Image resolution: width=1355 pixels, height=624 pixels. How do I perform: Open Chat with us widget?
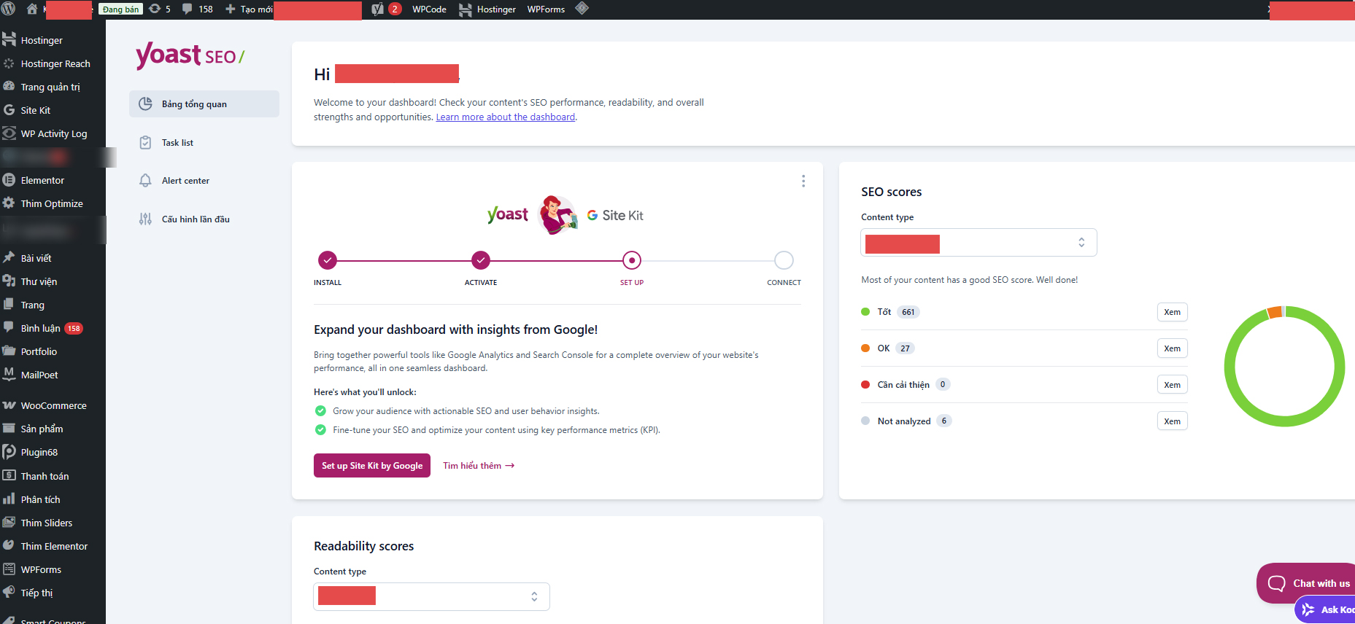pos(1306,583)
